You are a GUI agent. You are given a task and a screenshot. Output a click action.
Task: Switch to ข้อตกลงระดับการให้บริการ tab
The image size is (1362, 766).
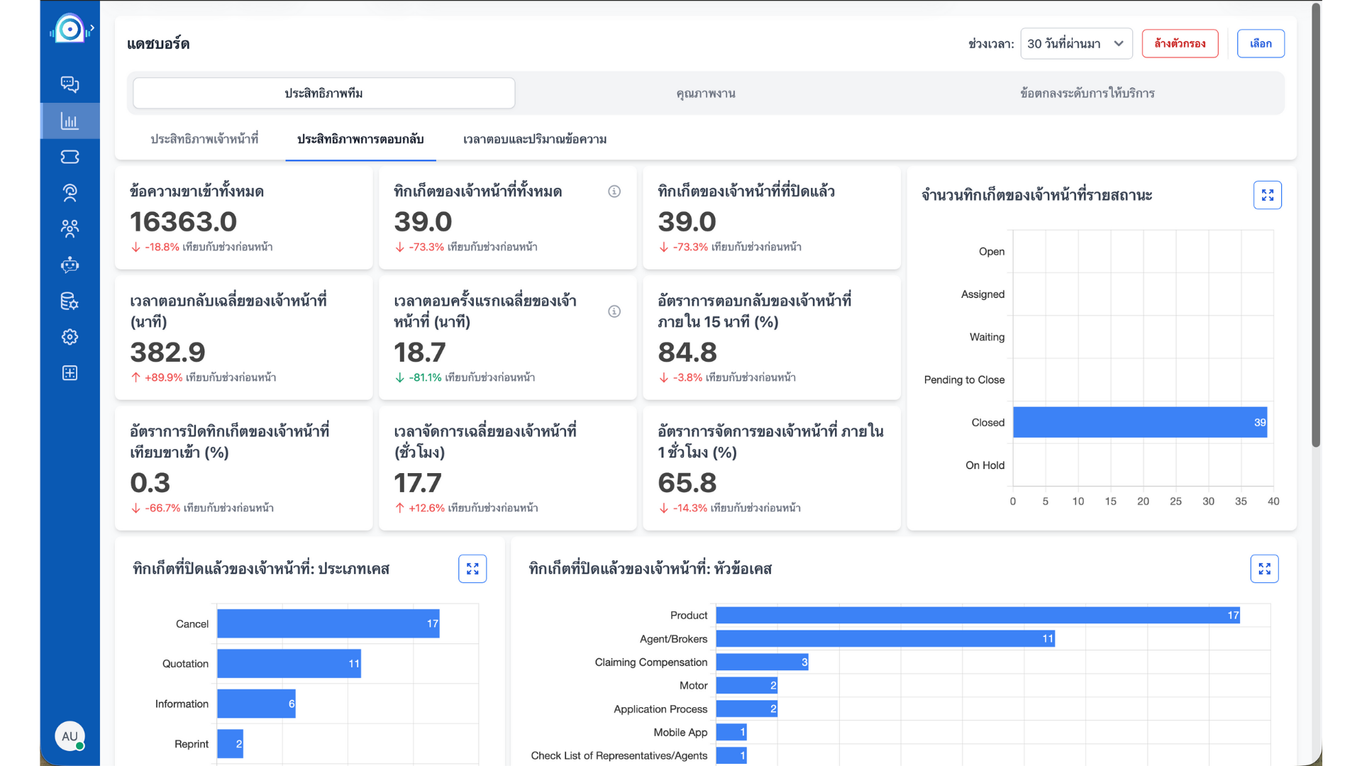pyautogui.click(x=1087, y=94)
